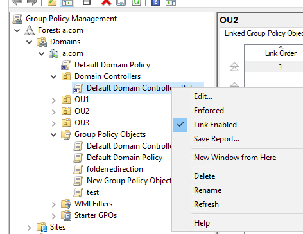303x234 pixels.
Task: Toggle Show/Hide Console Tree toolbar icon
Action: (67, 3)
